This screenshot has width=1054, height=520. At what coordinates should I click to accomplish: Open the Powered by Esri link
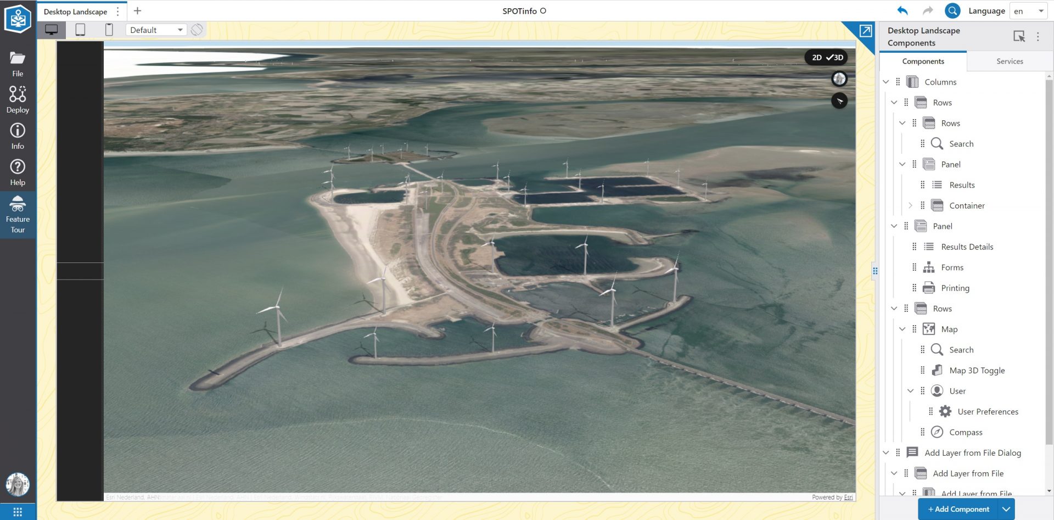848,497
